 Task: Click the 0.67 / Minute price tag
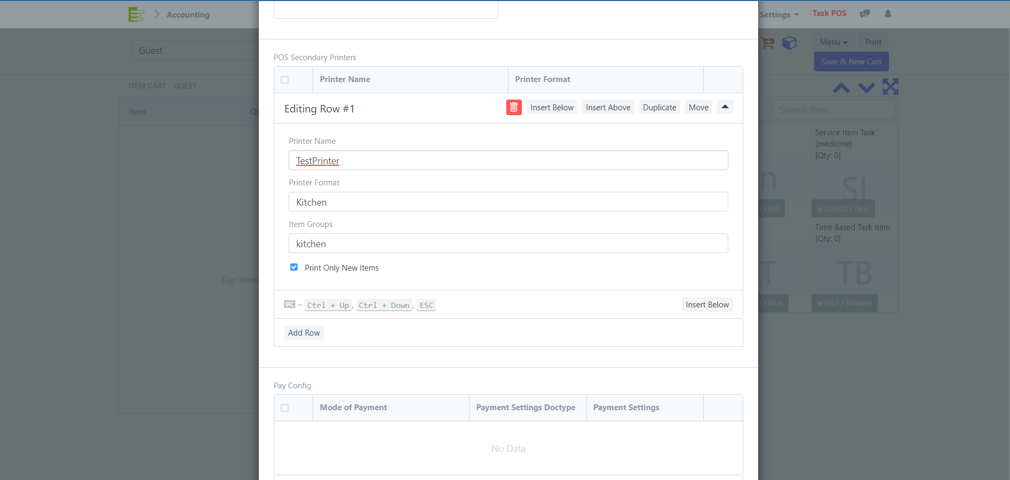click(844, 303)
